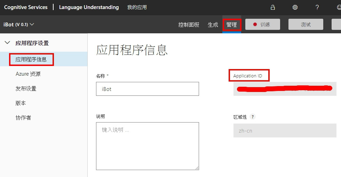Collapse the 应用程序设置 section chevron
The image size is (341, 177).
[x=7, y=42]
